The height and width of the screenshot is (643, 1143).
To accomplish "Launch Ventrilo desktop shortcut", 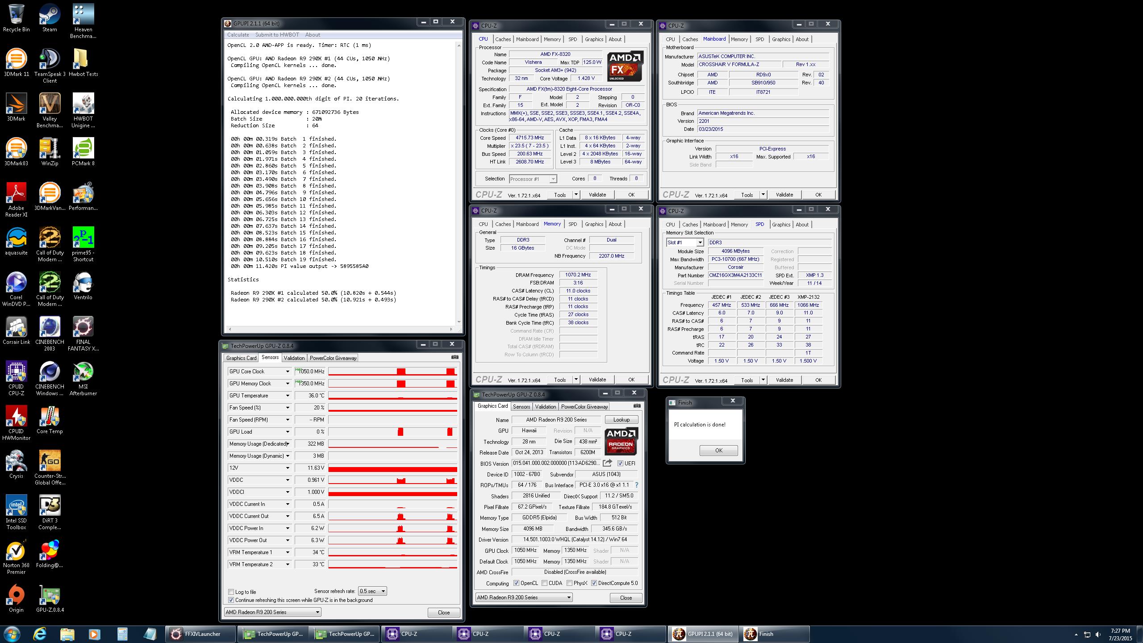I will click(83, 286).
